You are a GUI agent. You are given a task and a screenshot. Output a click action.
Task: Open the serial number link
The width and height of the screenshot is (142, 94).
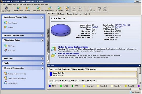(122, 25)
